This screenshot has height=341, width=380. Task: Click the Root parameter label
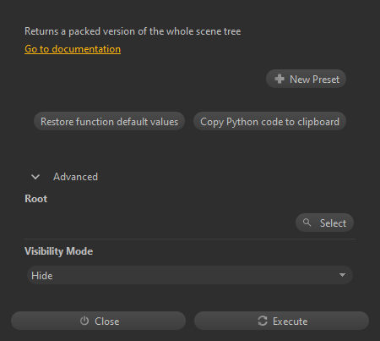(36, 199)
